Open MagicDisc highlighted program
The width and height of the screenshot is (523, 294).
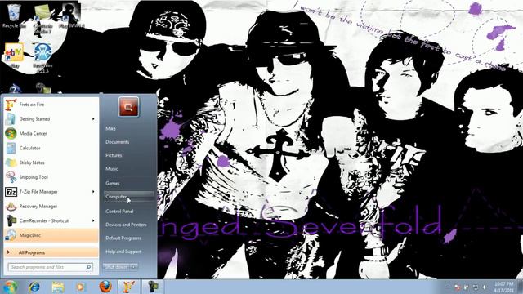click(51, 235)
